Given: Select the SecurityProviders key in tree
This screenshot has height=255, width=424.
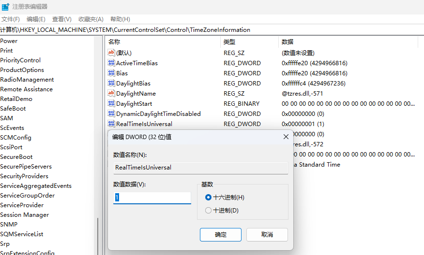Looking at the screenshot, I should (24, 176).
